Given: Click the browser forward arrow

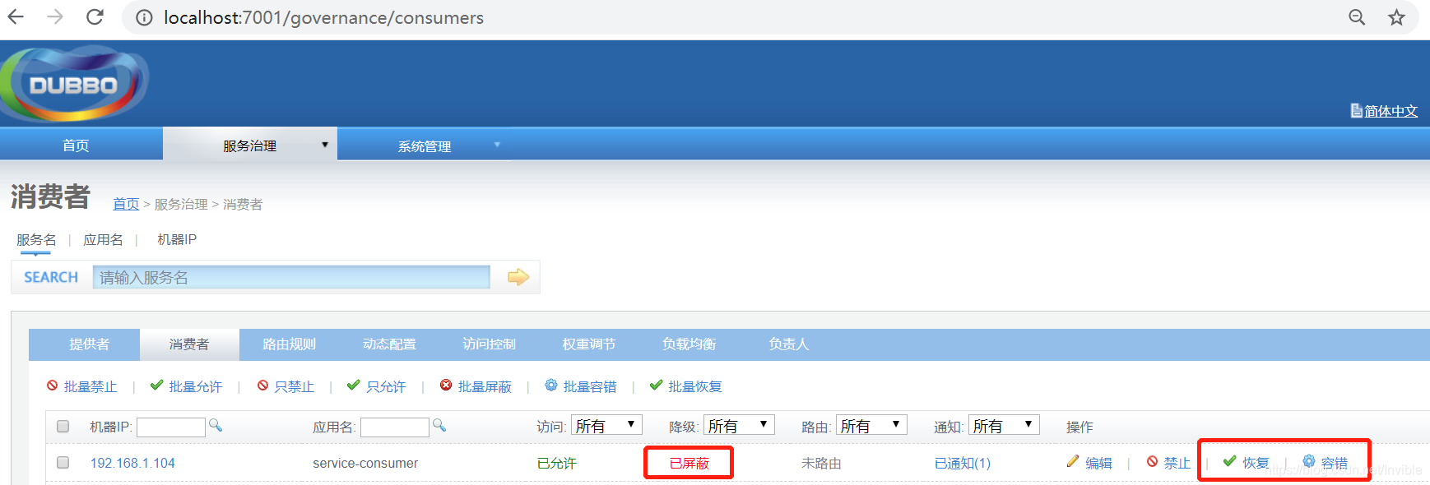Looking at the screenshot, I should (55, 17).
